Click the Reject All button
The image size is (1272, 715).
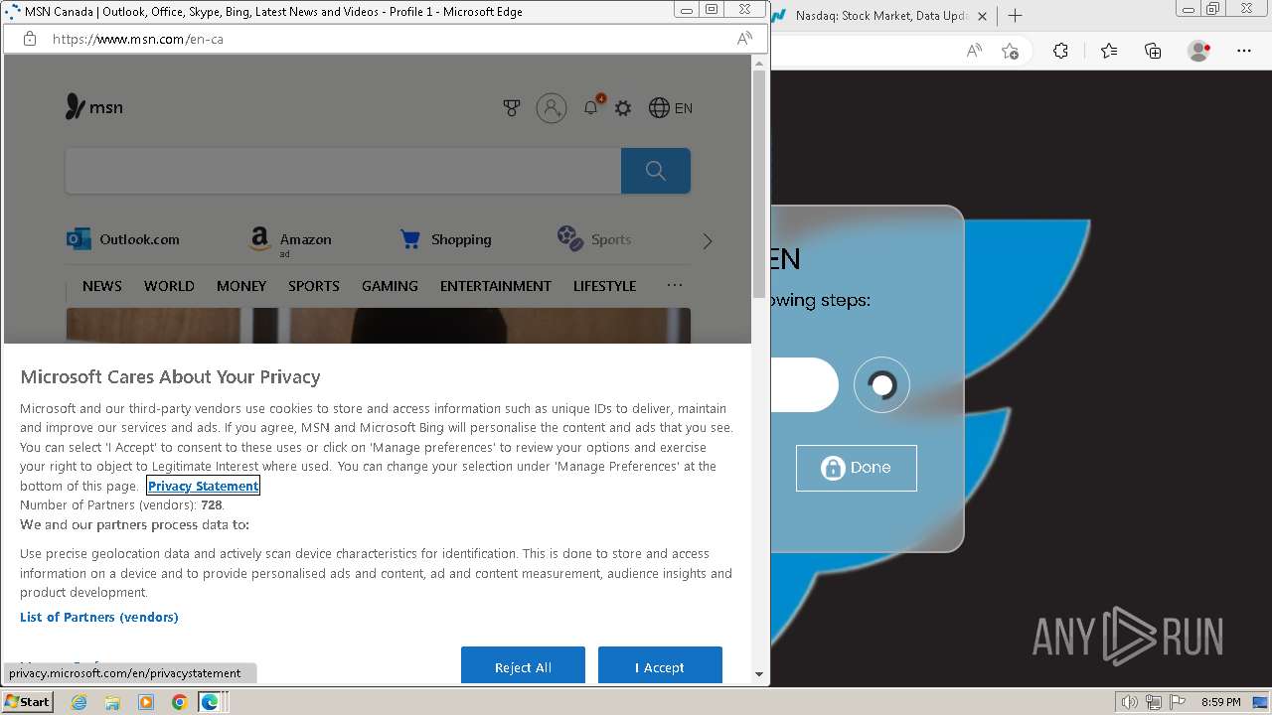click(x=523, y=666)
